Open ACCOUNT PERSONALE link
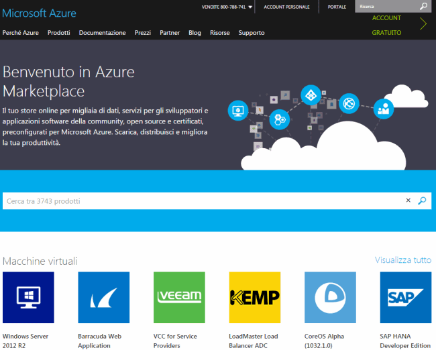The height and width of the screenshot is (350, 436). [286, 7]
